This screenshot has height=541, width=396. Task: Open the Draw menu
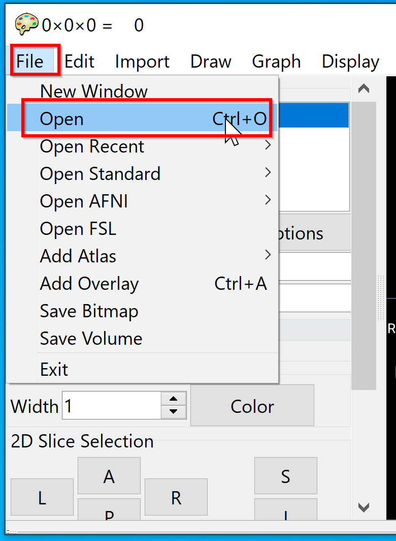[x=211, y=62]
